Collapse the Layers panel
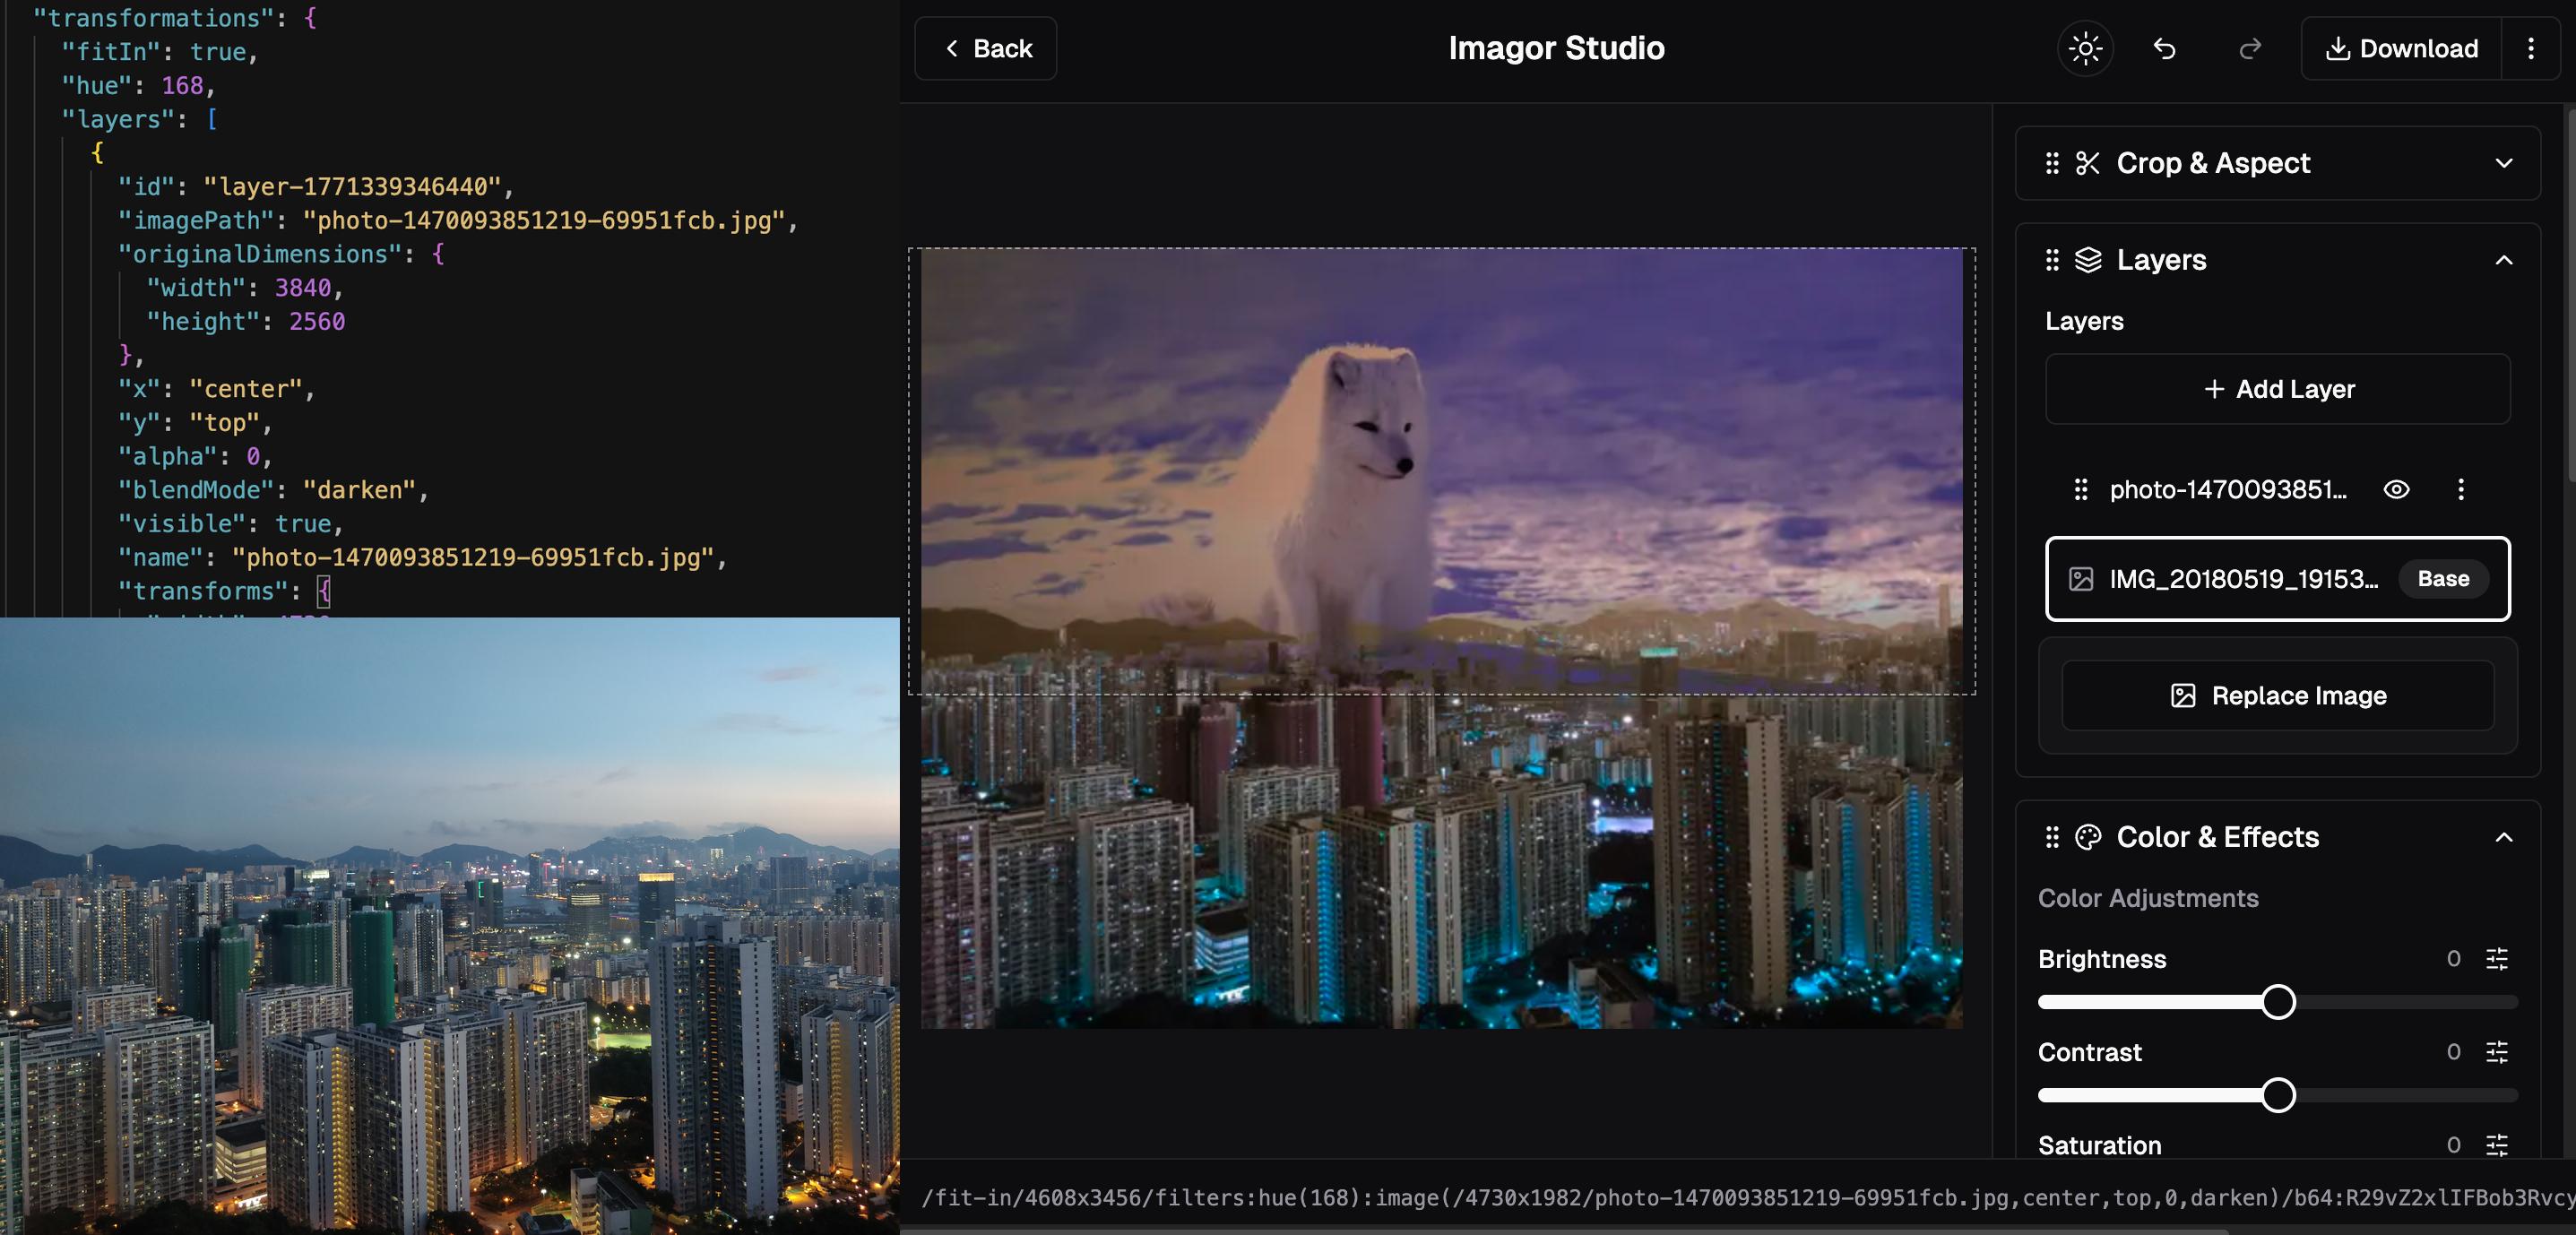The width and height of the screenshot is (2576, 1235). 2504,259
